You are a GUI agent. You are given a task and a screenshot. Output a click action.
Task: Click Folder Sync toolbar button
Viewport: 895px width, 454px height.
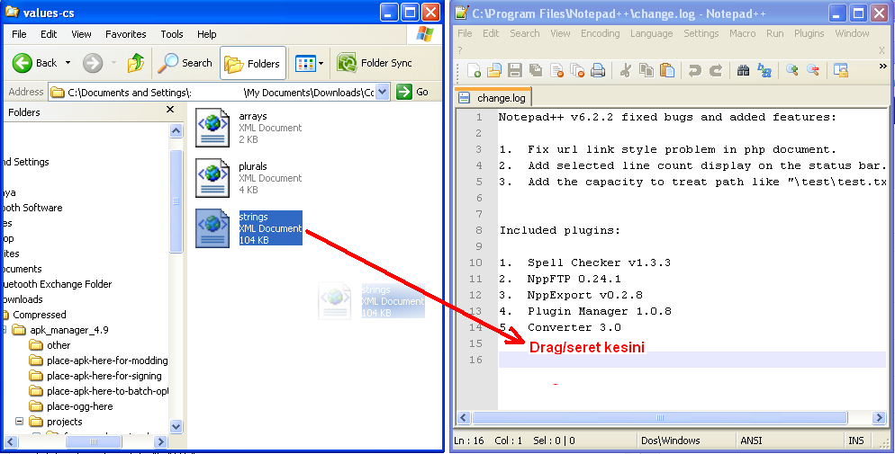point(375,63)
